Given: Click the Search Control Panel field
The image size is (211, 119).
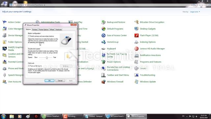Looking at the screenshot, I should tap(204, 5).
